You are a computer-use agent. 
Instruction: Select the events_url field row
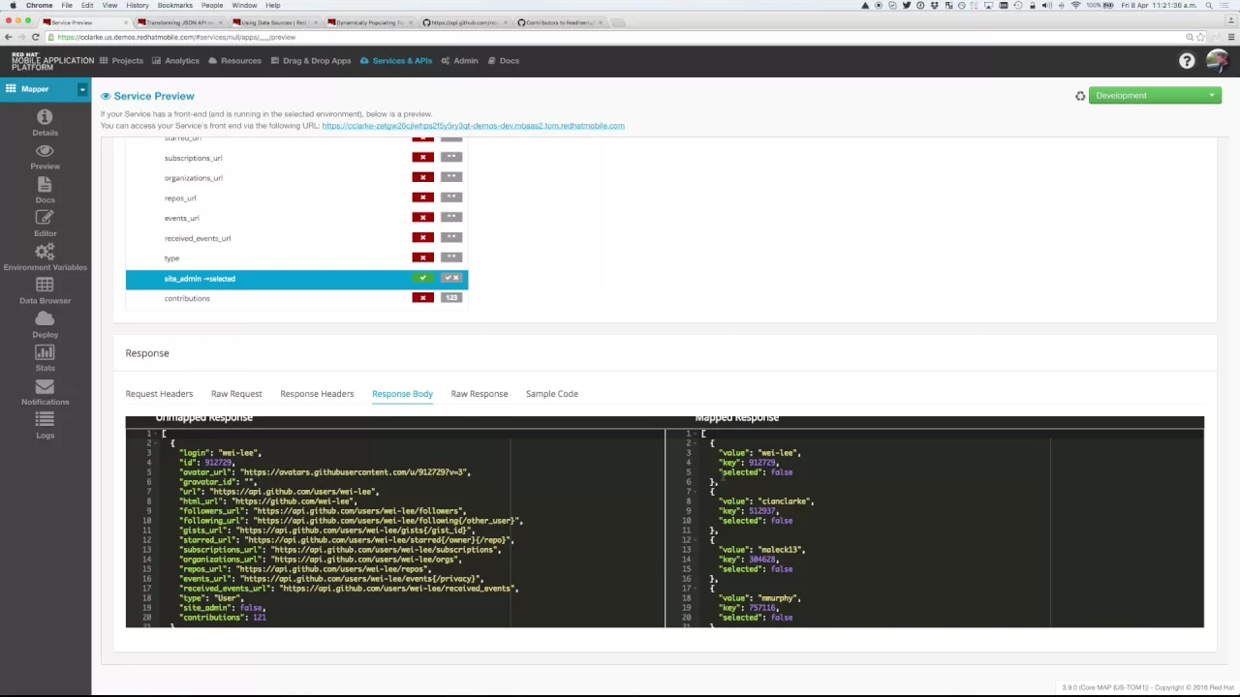[181, 218]
